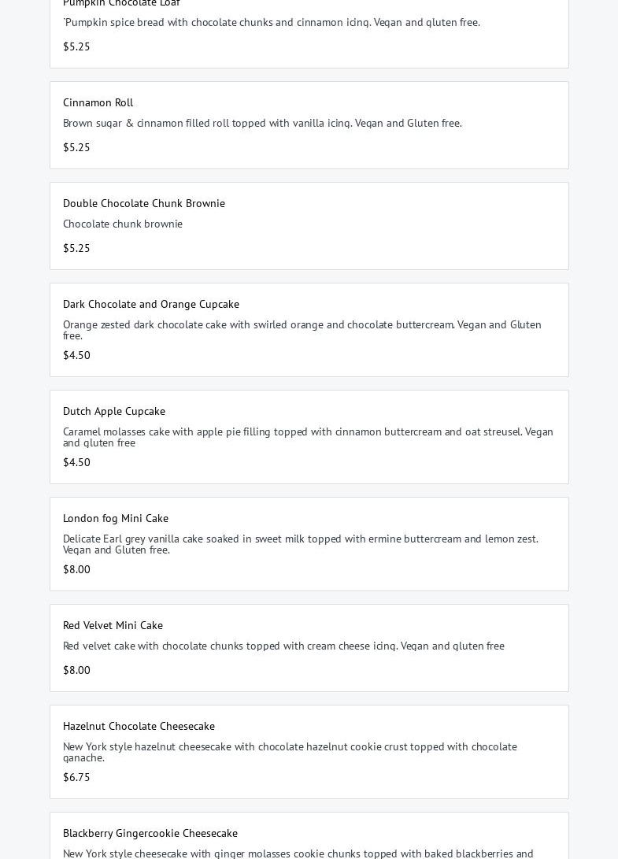
Task: Click the Pumpkin spice bread description
Action: point(272,22)
